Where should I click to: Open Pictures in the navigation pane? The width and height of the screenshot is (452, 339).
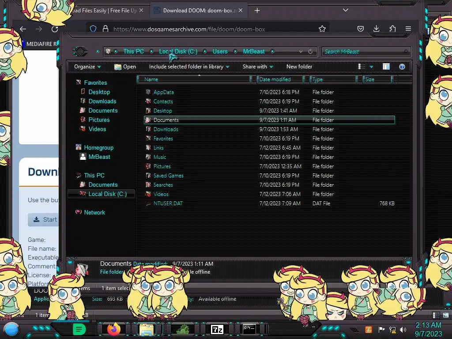(99, 120)
